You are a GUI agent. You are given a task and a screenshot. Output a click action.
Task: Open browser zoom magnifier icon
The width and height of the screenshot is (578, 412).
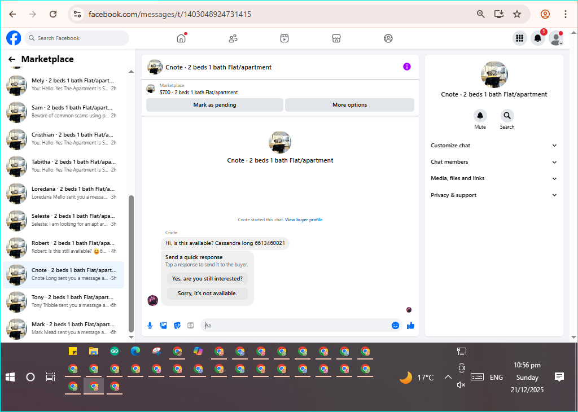tap(481, 14)
